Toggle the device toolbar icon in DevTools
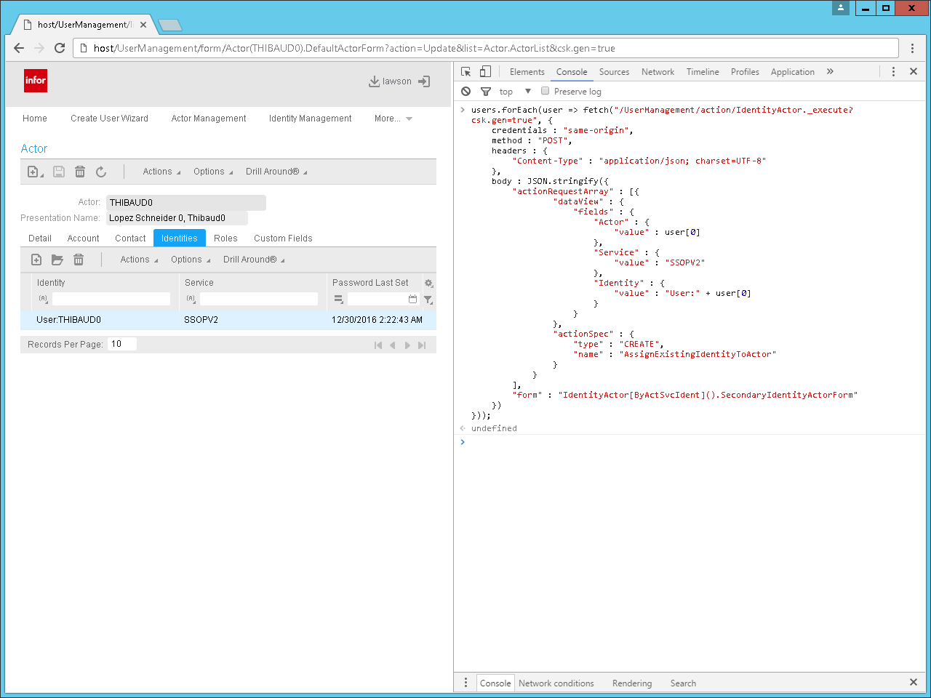The height and width of the screenshot is (698, 931). (485, 71)
